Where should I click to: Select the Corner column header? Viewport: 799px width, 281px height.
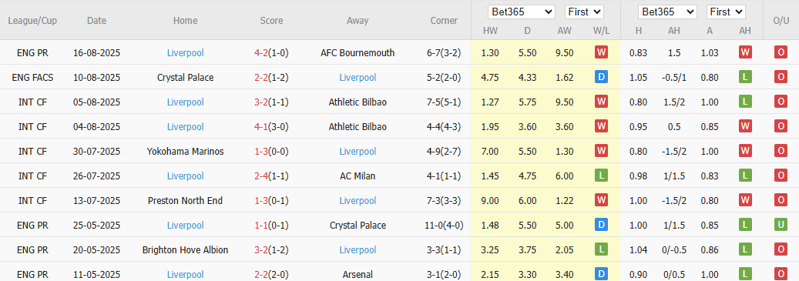pyautogui.click(x=444, y=21)
